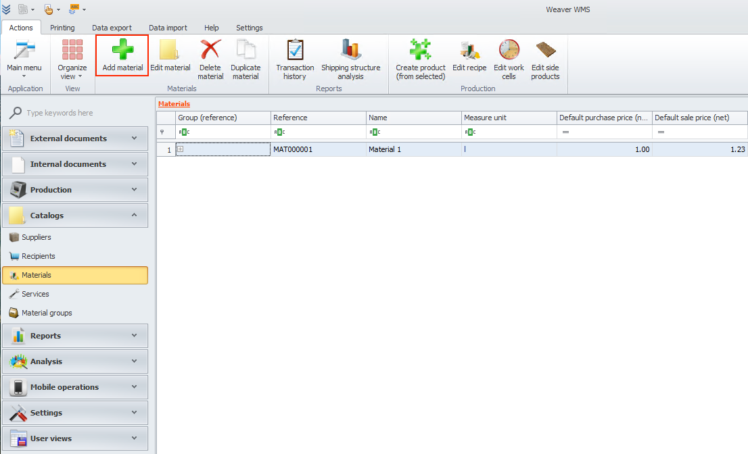Open dropdown arrow next to touch-mode icon
Image resolution: width=748 pixels, height=454 pixels.
point(58,9)
